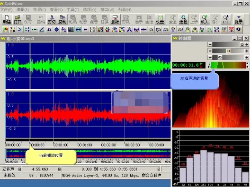The image size is (250, 187).
Task: Click the L/R channel level meter
Action: point(228,65)
